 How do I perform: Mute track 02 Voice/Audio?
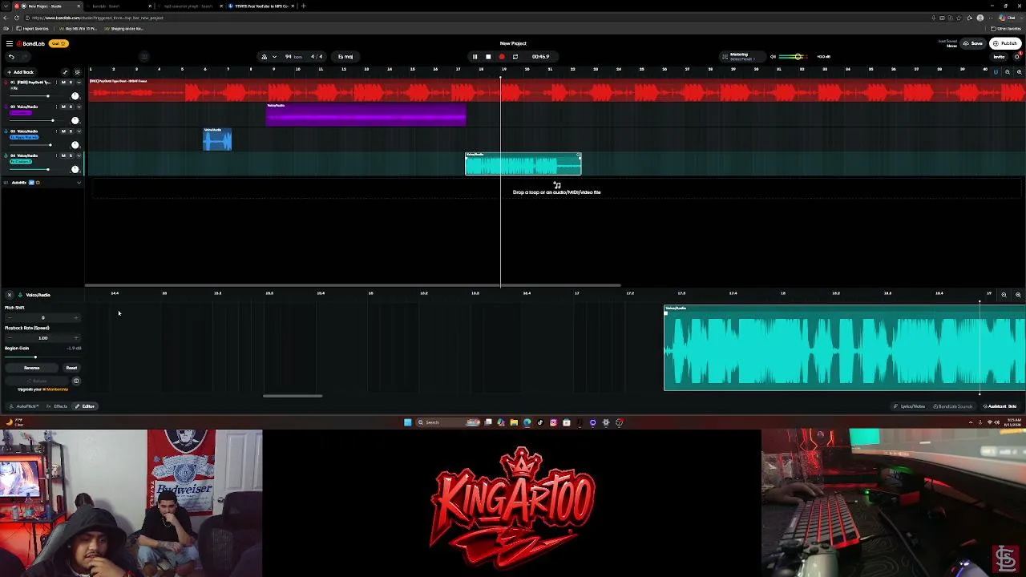[x=63, y=107]
